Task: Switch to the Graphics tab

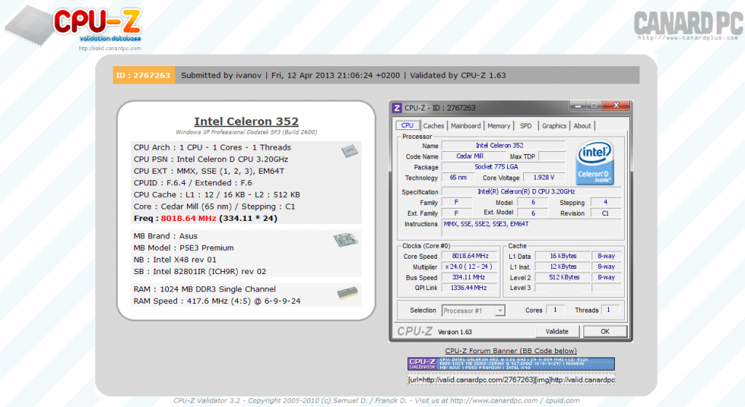Action: [554, 126]
